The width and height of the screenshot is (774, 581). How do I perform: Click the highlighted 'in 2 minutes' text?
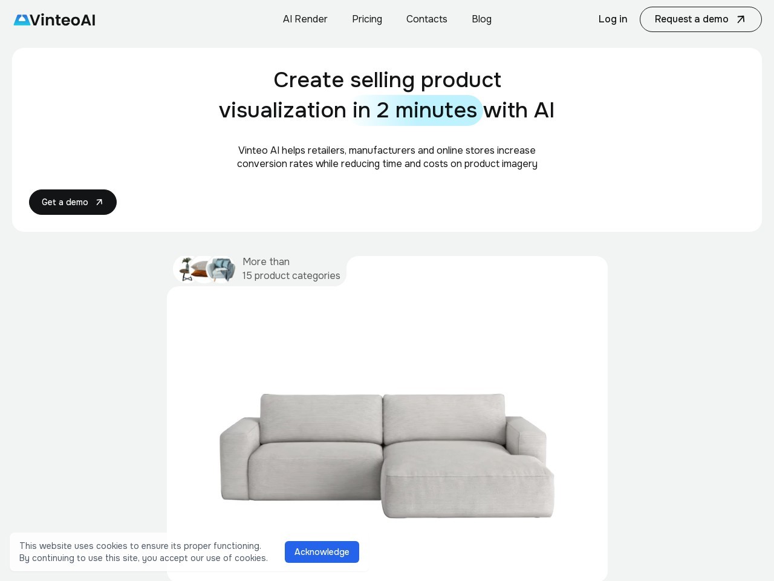tap(417, 110)
